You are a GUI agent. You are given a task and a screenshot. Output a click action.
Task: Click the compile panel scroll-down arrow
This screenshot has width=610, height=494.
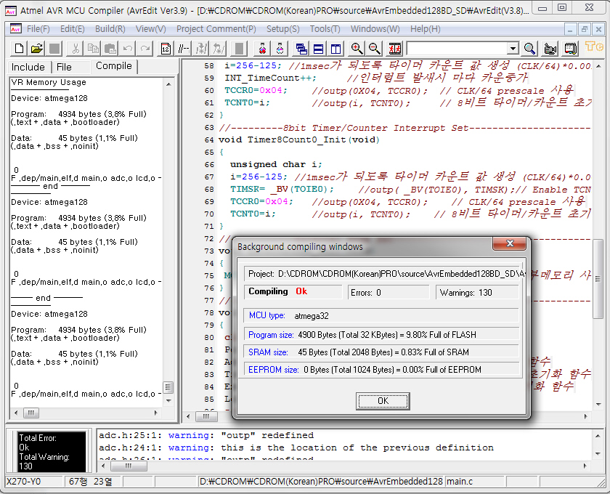pyautogui.click(x=168, y=400)
